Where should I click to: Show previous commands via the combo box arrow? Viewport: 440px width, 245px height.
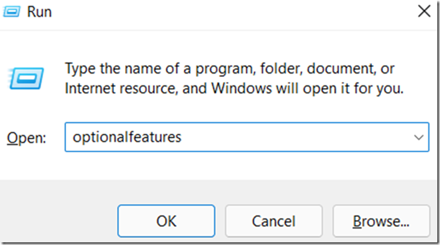(418, 138)
